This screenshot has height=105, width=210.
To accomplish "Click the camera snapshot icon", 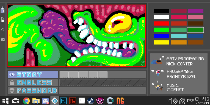I will (3, 39).
